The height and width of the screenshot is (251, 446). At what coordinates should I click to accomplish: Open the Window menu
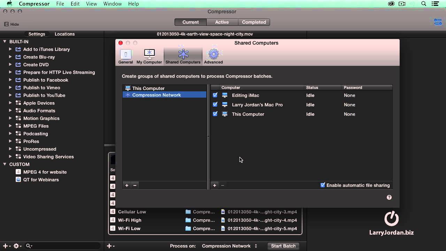(x=113, y=4)
